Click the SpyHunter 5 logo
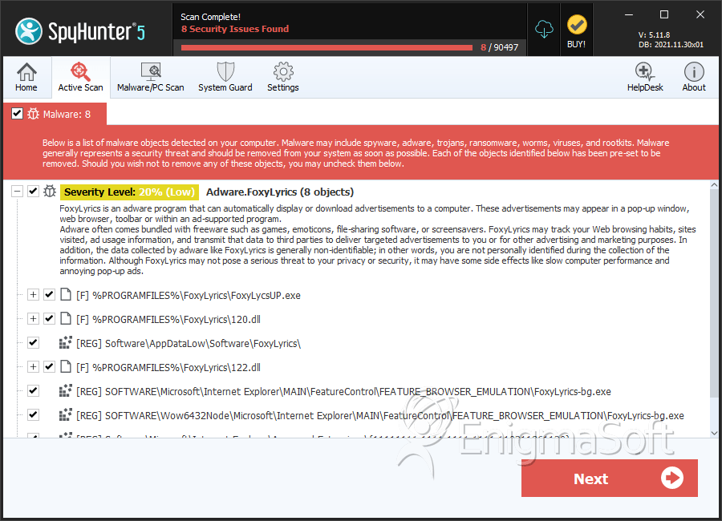The height and width of the screenshot is (521, 722). (80, 31)
